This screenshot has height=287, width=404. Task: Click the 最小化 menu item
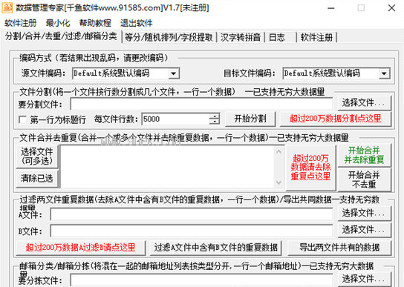coord(58,23)
